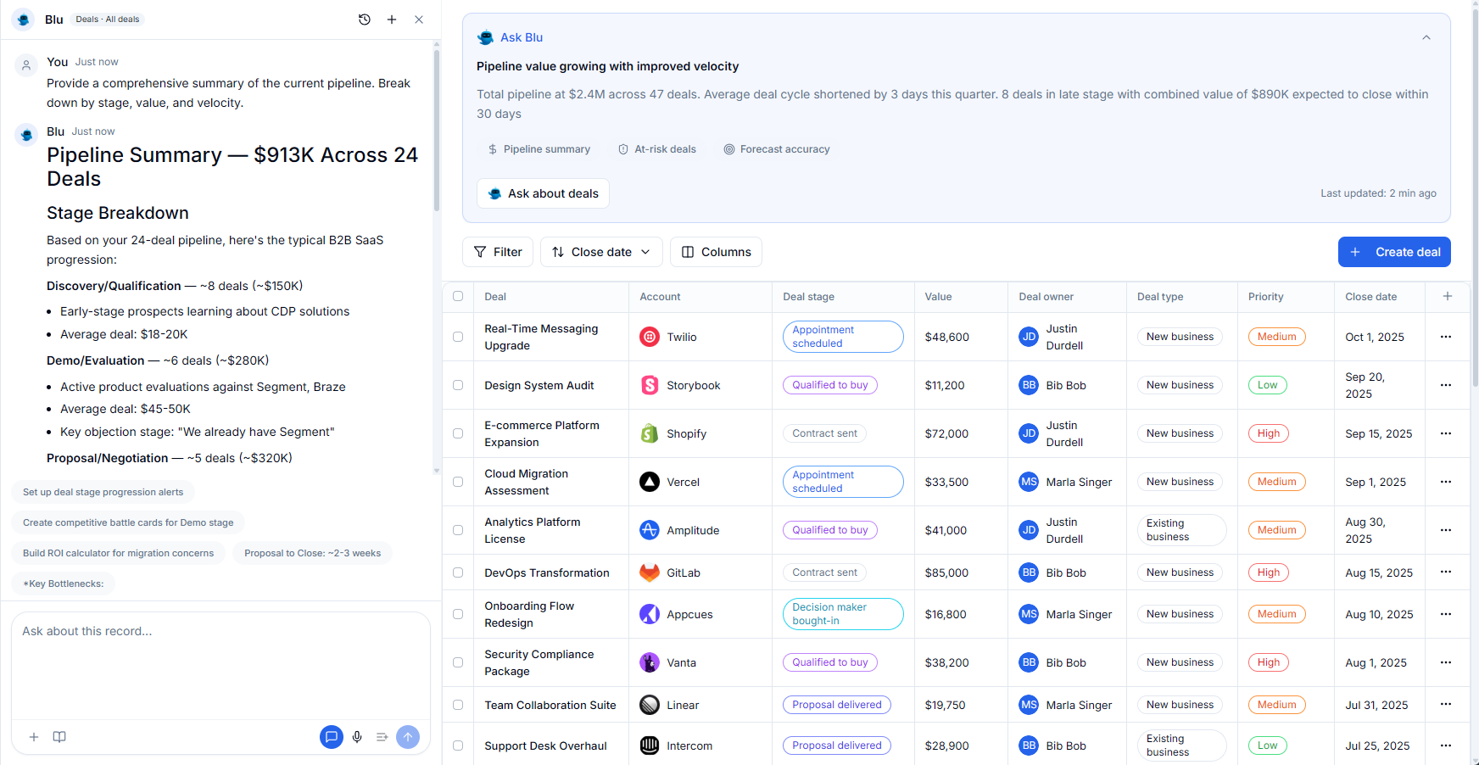The height and width of the screenshot is (765, 1479).
Task: Open the Deals · All deals breadcrumb
Action: [x=107, y=19]
